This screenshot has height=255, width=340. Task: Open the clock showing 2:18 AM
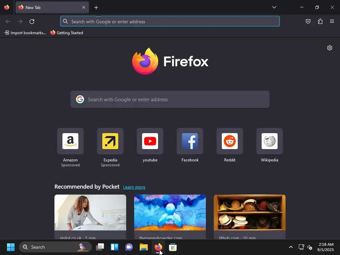pyautogui.click(x=325, y=247)
